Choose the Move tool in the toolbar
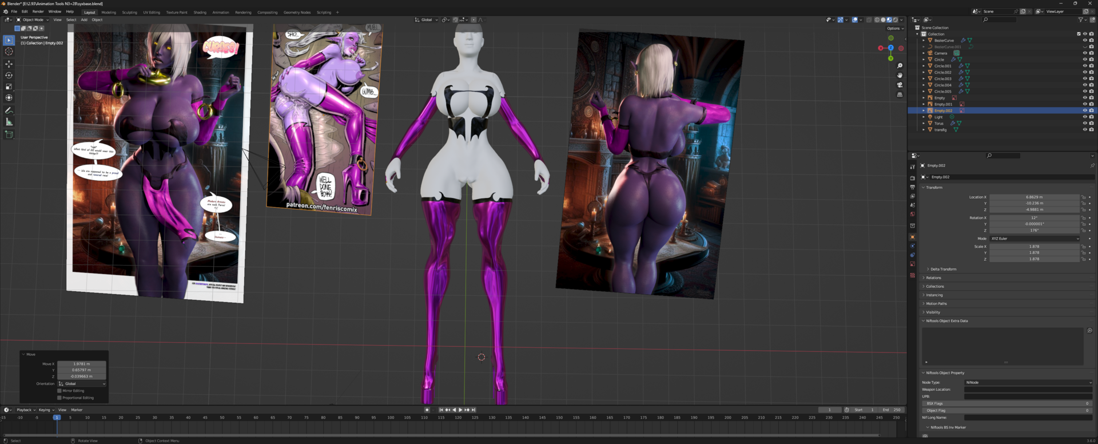 pos(9,64)
